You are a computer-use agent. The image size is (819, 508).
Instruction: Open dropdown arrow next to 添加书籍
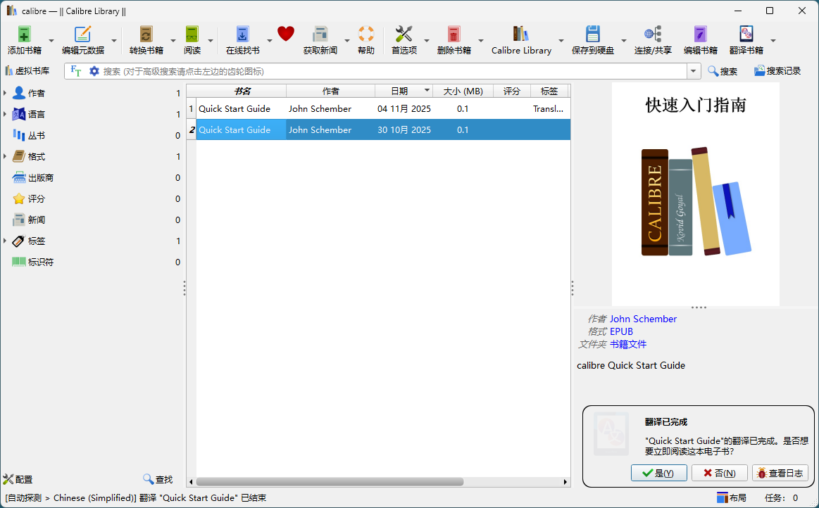coord(51,41)
